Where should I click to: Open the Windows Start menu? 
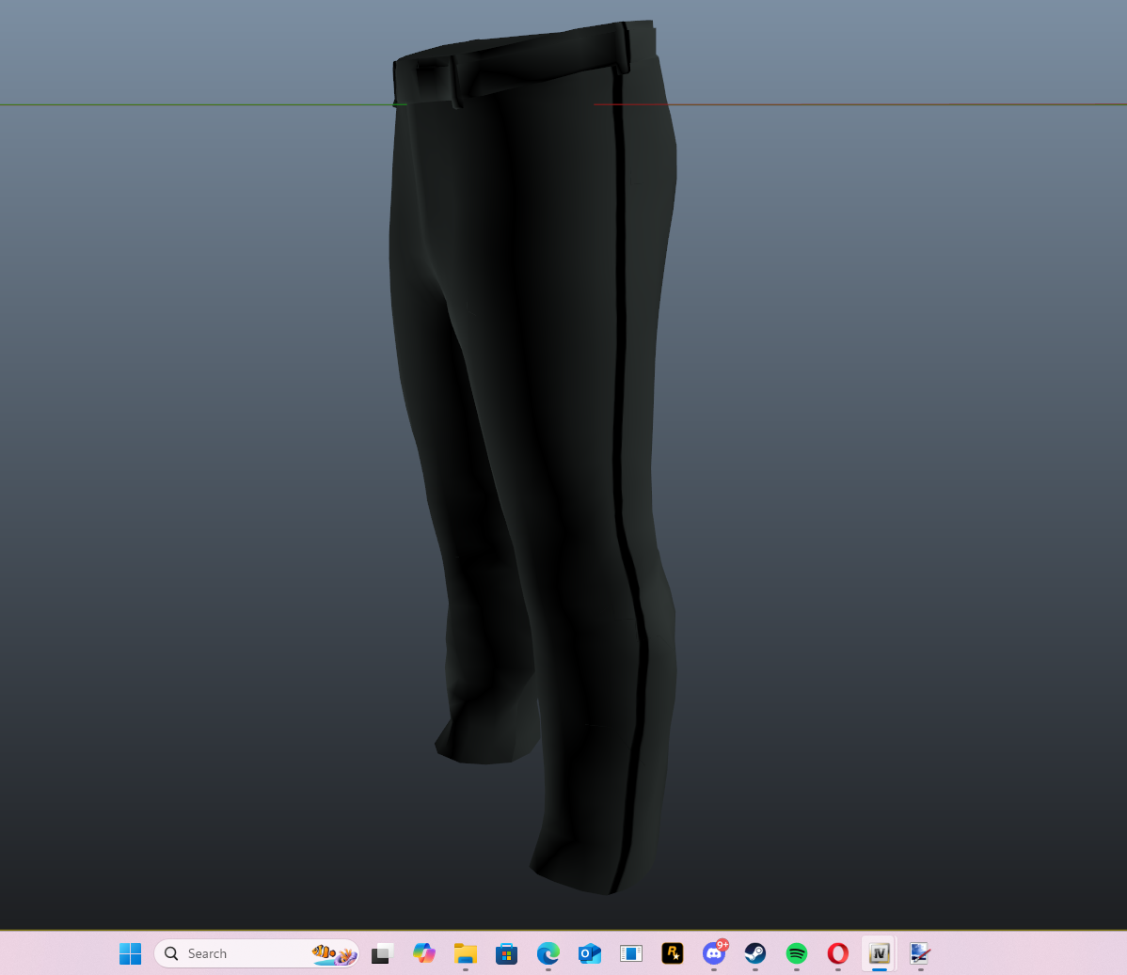pyautogui.click(x=130, y=953)
